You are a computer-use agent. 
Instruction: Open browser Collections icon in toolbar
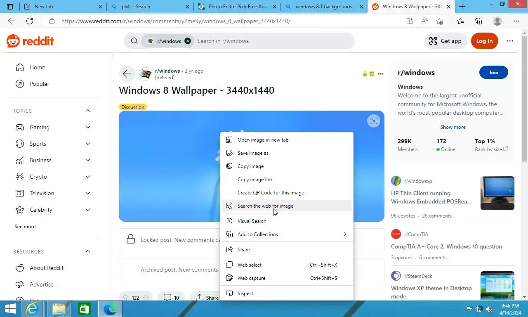(x=478, y=21)
